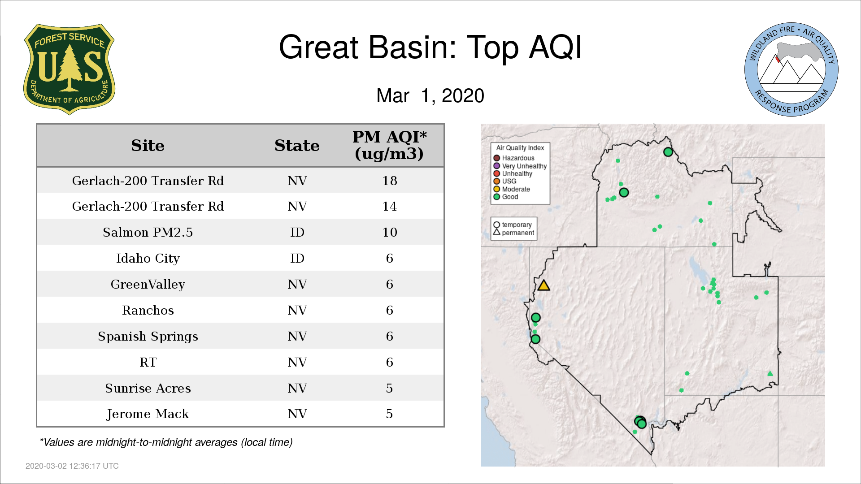Click the large green marker at northern Idaho border

click(668, 152)
